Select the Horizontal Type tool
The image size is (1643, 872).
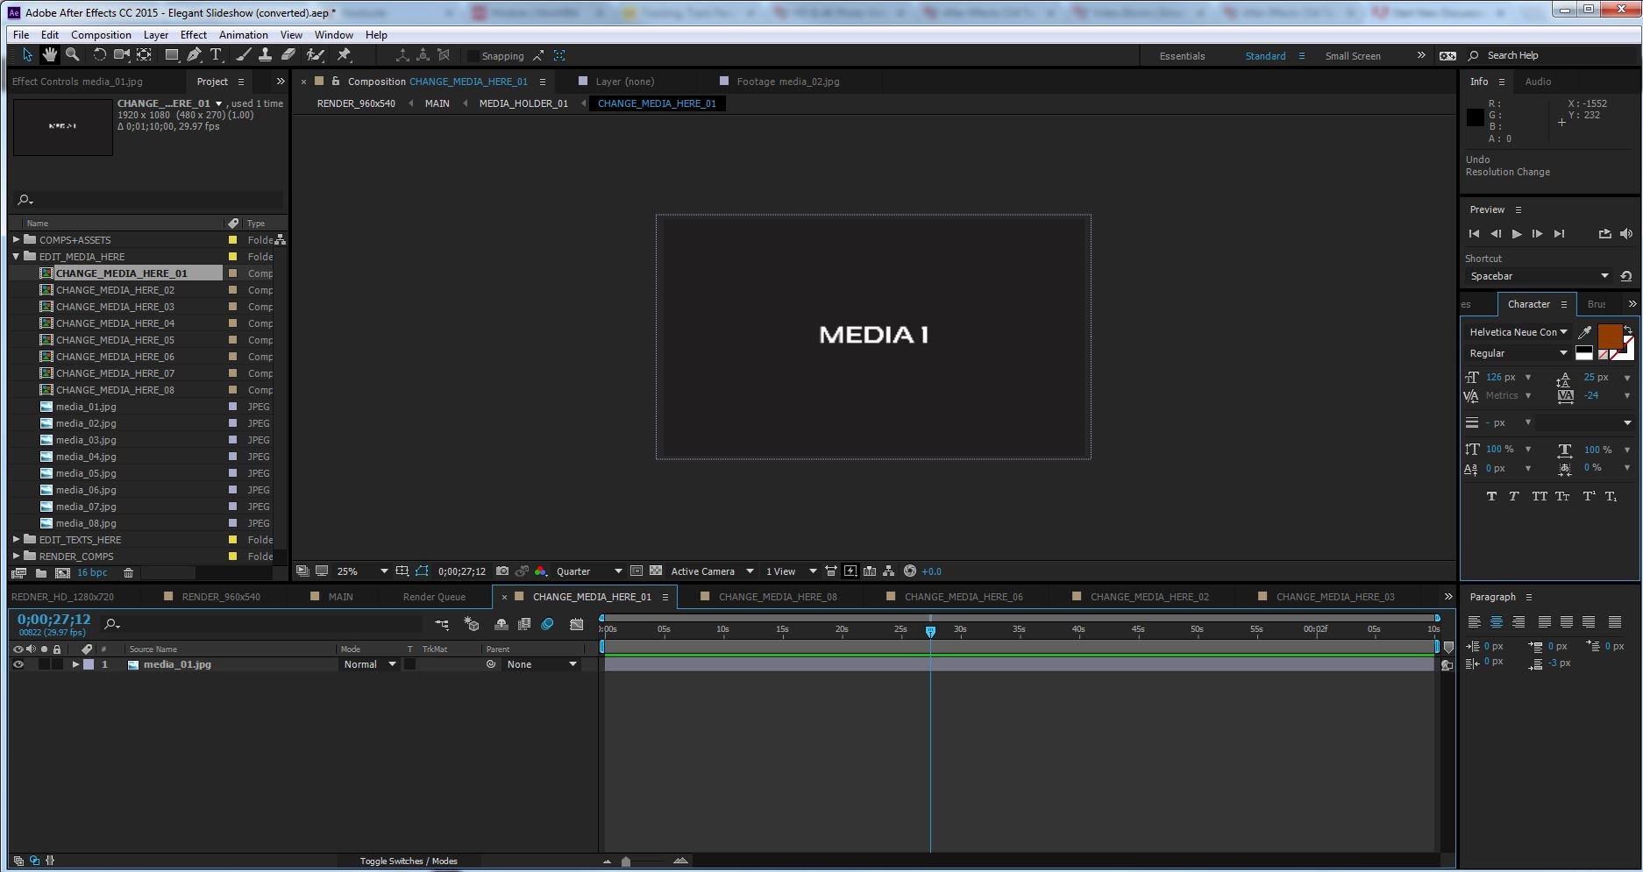pyautogui.click(x=216, y=54)
